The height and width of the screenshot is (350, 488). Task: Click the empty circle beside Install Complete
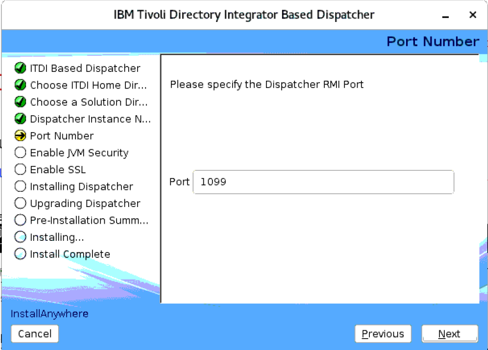pos(20,253)
